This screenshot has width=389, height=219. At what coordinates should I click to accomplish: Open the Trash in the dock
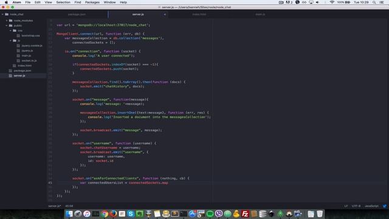click(320, 214)
